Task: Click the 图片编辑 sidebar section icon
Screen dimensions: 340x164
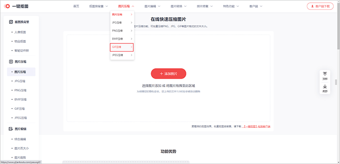Action: 11,129
